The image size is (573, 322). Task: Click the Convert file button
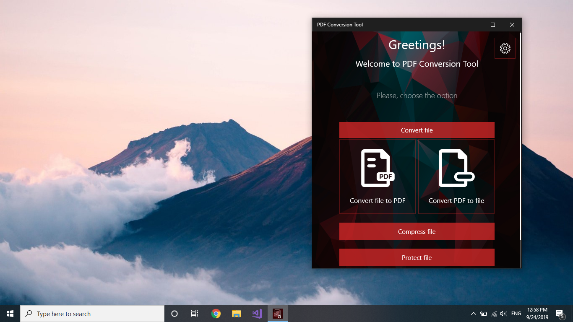click(417, 130)
